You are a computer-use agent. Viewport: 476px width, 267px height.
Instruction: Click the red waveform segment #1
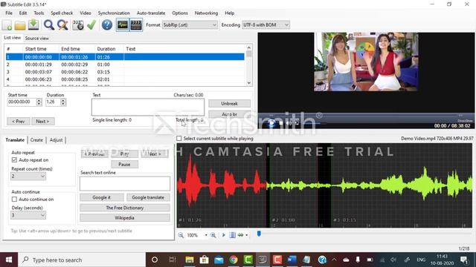[222, 185]
